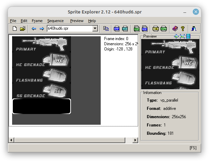The height and width of the screenshot is (161, 209).
Task: Click the 'Dimensions: 256x256' info entry
Action: [166, 117]
